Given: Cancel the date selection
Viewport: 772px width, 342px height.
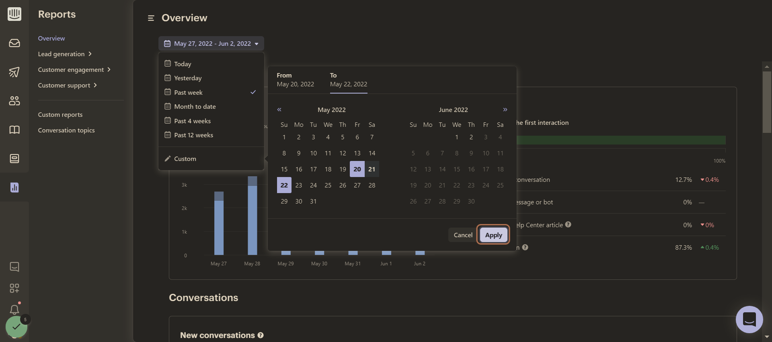Looking at the screenshot, I should tap(463, 235).
